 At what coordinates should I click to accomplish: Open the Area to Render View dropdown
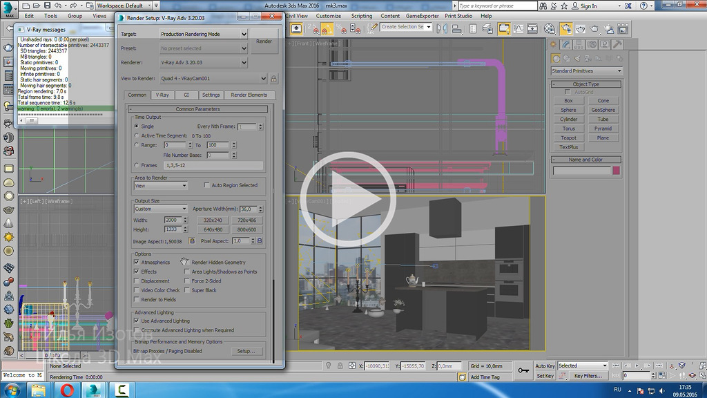(x=160, y=185)
